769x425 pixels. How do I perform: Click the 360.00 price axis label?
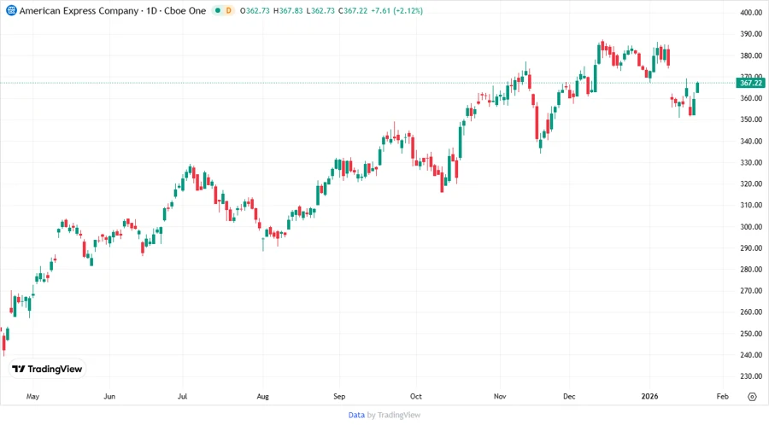pyautogui.click(x=751, y=98)
